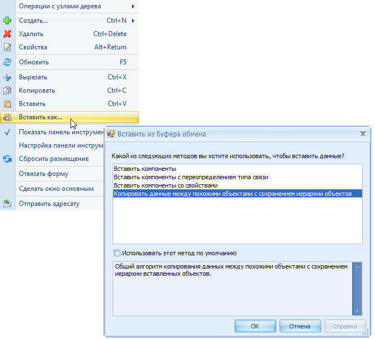Click description box scrollbar down arrow
Image resolution: width=375 pixels, height=339 pixels.
pos(357,311)
